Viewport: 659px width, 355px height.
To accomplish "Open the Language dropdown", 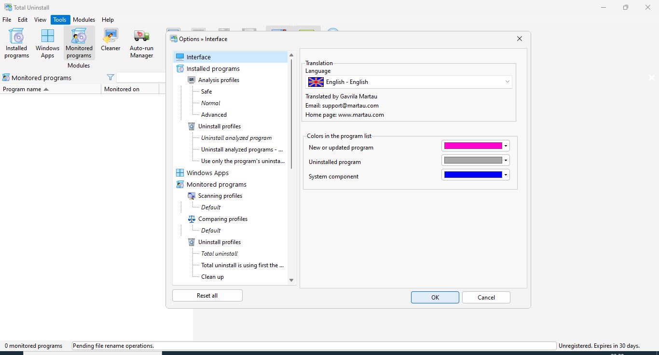I will (409, 82).
